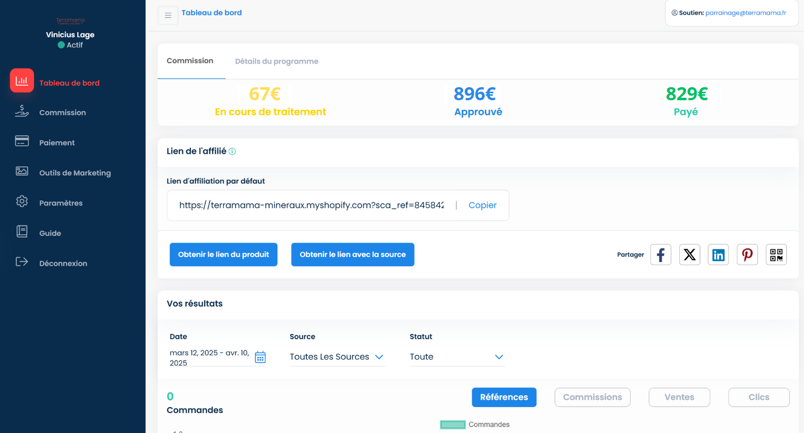The height and width of the screenshot is (433, 804).
Task: Click the info icon beside Lien de l'affilié
Action: [x=232, y=151]
